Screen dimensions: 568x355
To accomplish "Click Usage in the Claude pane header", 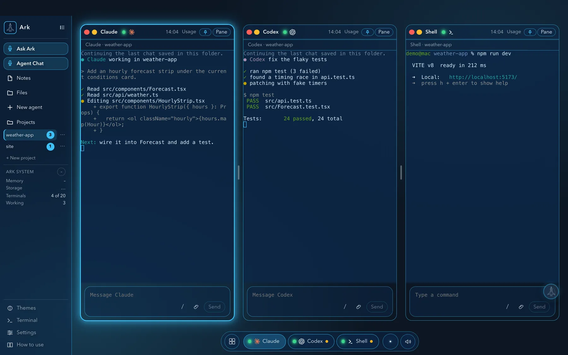I will (189, 32).
